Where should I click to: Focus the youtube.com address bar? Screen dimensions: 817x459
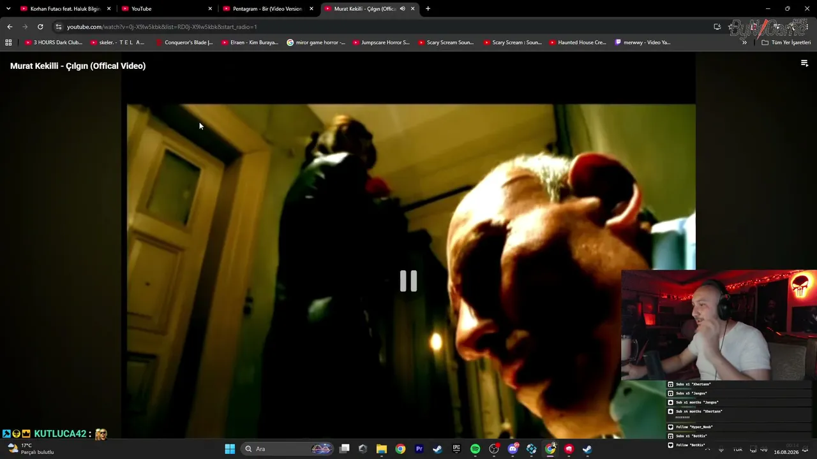[x=383, y=27]
